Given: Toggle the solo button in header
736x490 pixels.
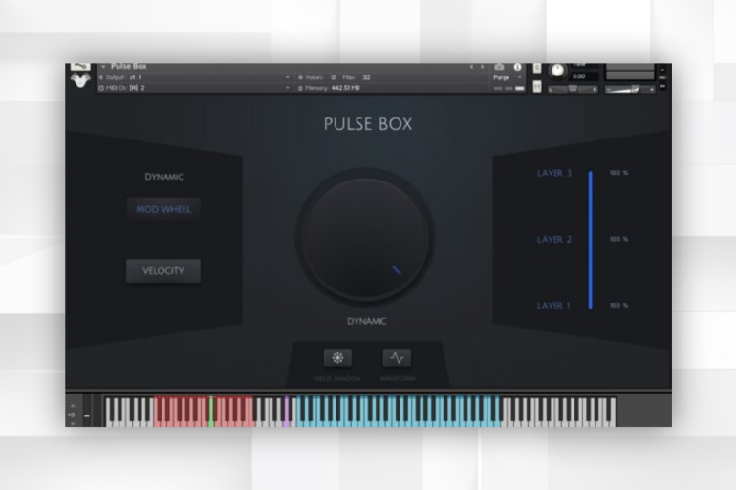Looking at the screenshot, I should click(x=537, y=69).
